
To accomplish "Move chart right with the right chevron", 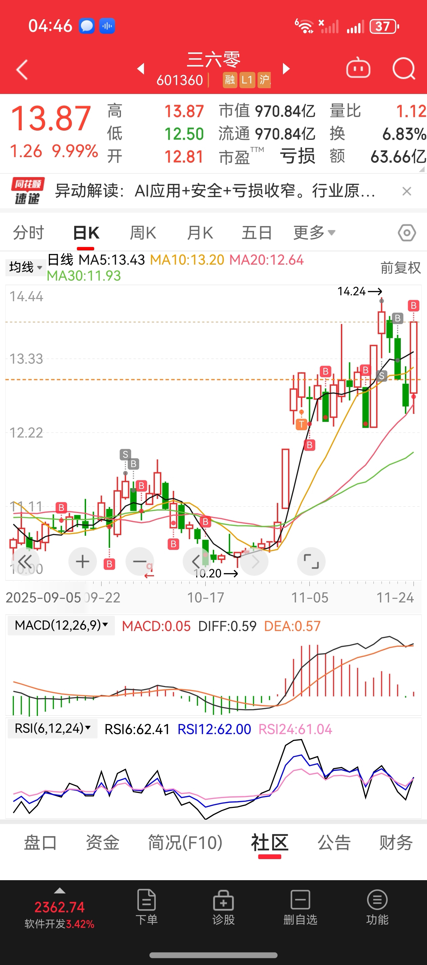I will tap(255, 562).
